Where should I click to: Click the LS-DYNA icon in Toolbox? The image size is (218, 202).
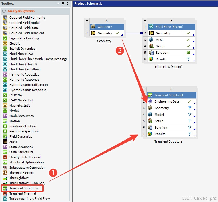(5, 95)
